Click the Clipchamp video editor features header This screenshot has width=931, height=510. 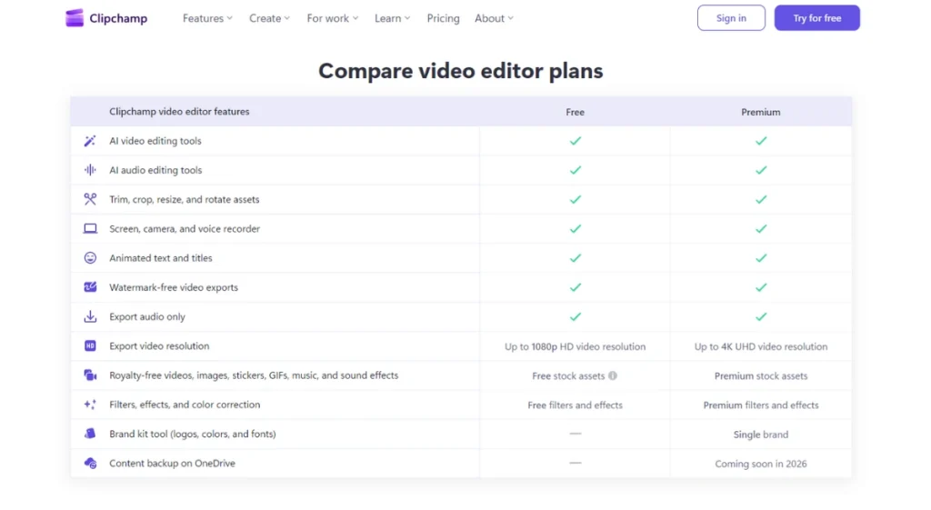click(179, 112)
